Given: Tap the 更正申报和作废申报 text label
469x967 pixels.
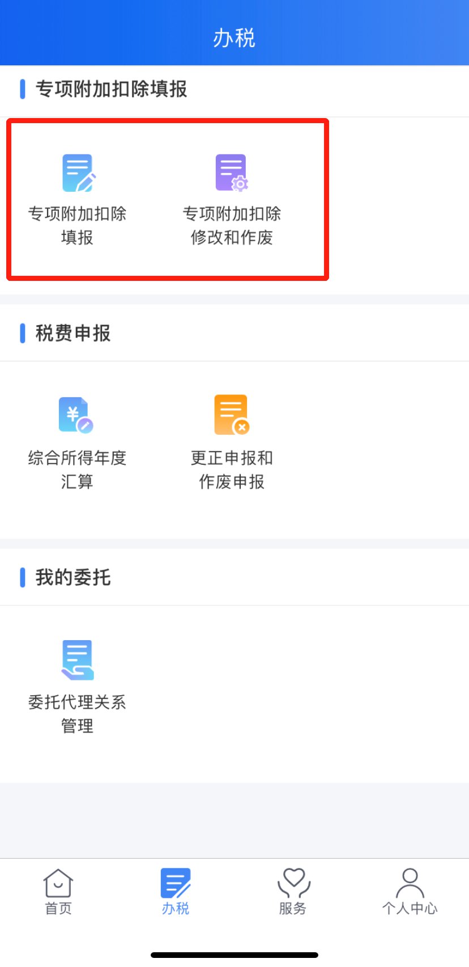Looking at the screenshot, I should 232,469.
